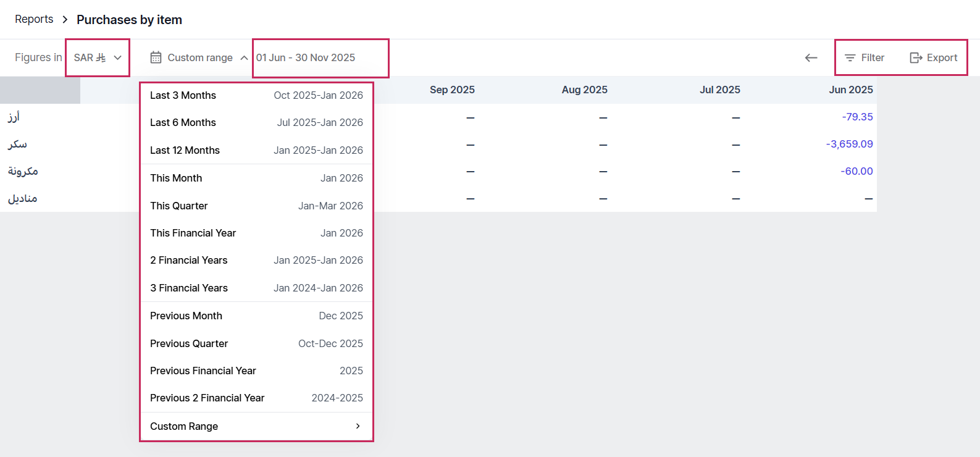Go to Reports breadcrumb link

point(34,19)
